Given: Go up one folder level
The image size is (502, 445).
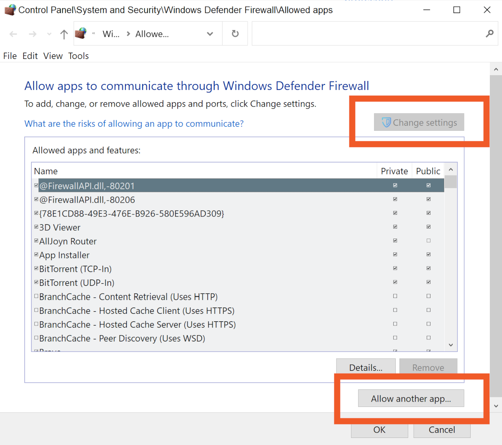Looking at the screenshot, I should 64,34.
